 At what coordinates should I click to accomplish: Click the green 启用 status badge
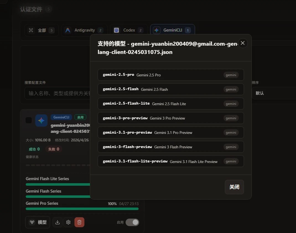pos(80,117)
